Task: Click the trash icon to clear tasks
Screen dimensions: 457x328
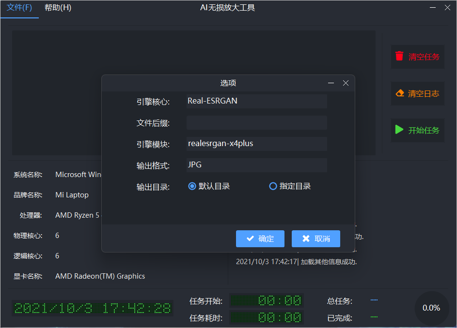Action: click(x=399, y=56)
